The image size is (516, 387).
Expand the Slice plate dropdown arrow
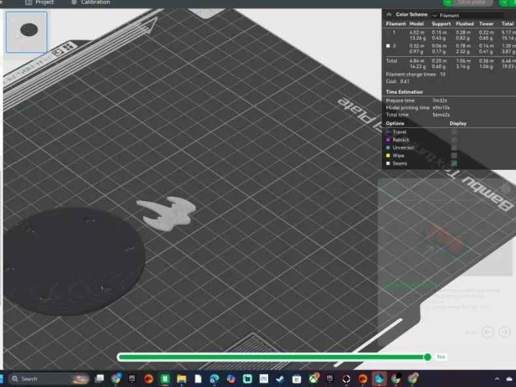[x=447, y=3]
